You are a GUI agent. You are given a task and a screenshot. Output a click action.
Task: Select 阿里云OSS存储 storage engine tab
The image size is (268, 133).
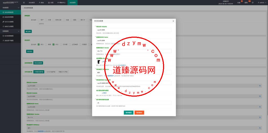click(x=63, y=72)
